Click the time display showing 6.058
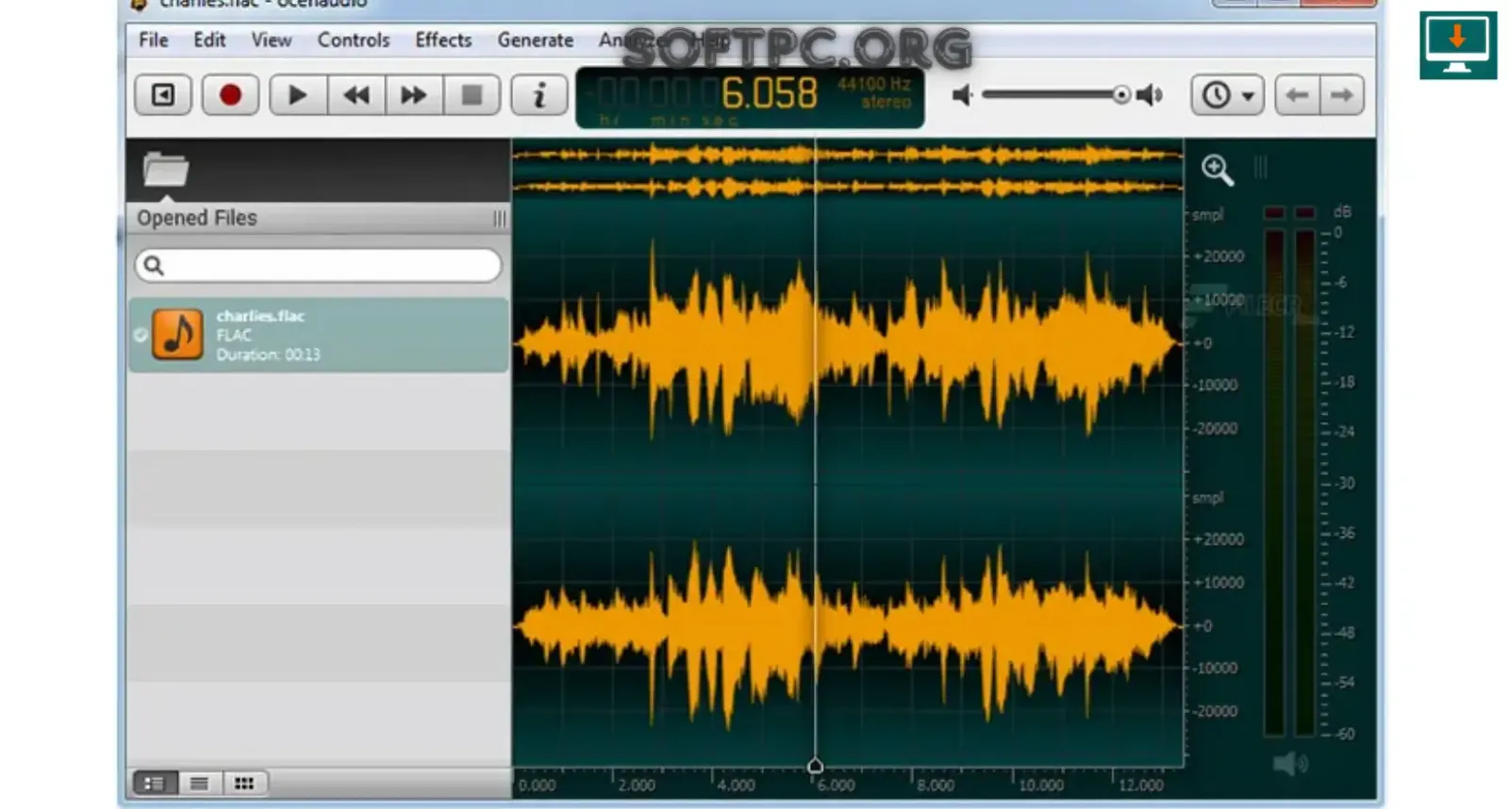1509x809 pixels. pos(769,93)
